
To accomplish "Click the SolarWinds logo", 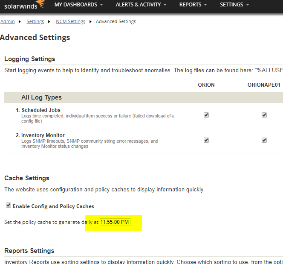I will pyautogui.click(x=24, y=5).
